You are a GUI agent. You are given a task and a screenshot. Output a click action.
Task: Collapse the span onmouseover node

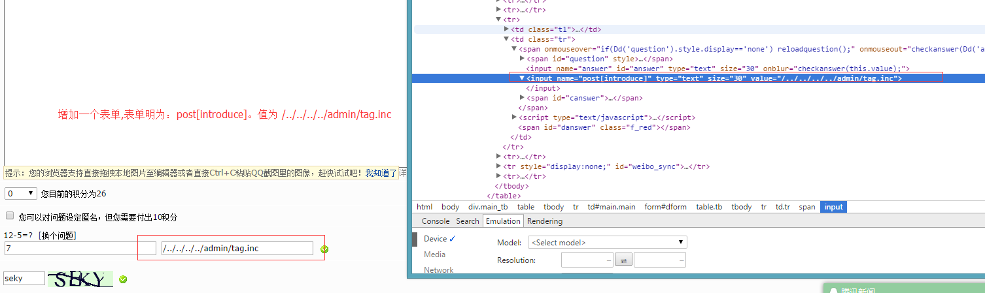[514, 49]
